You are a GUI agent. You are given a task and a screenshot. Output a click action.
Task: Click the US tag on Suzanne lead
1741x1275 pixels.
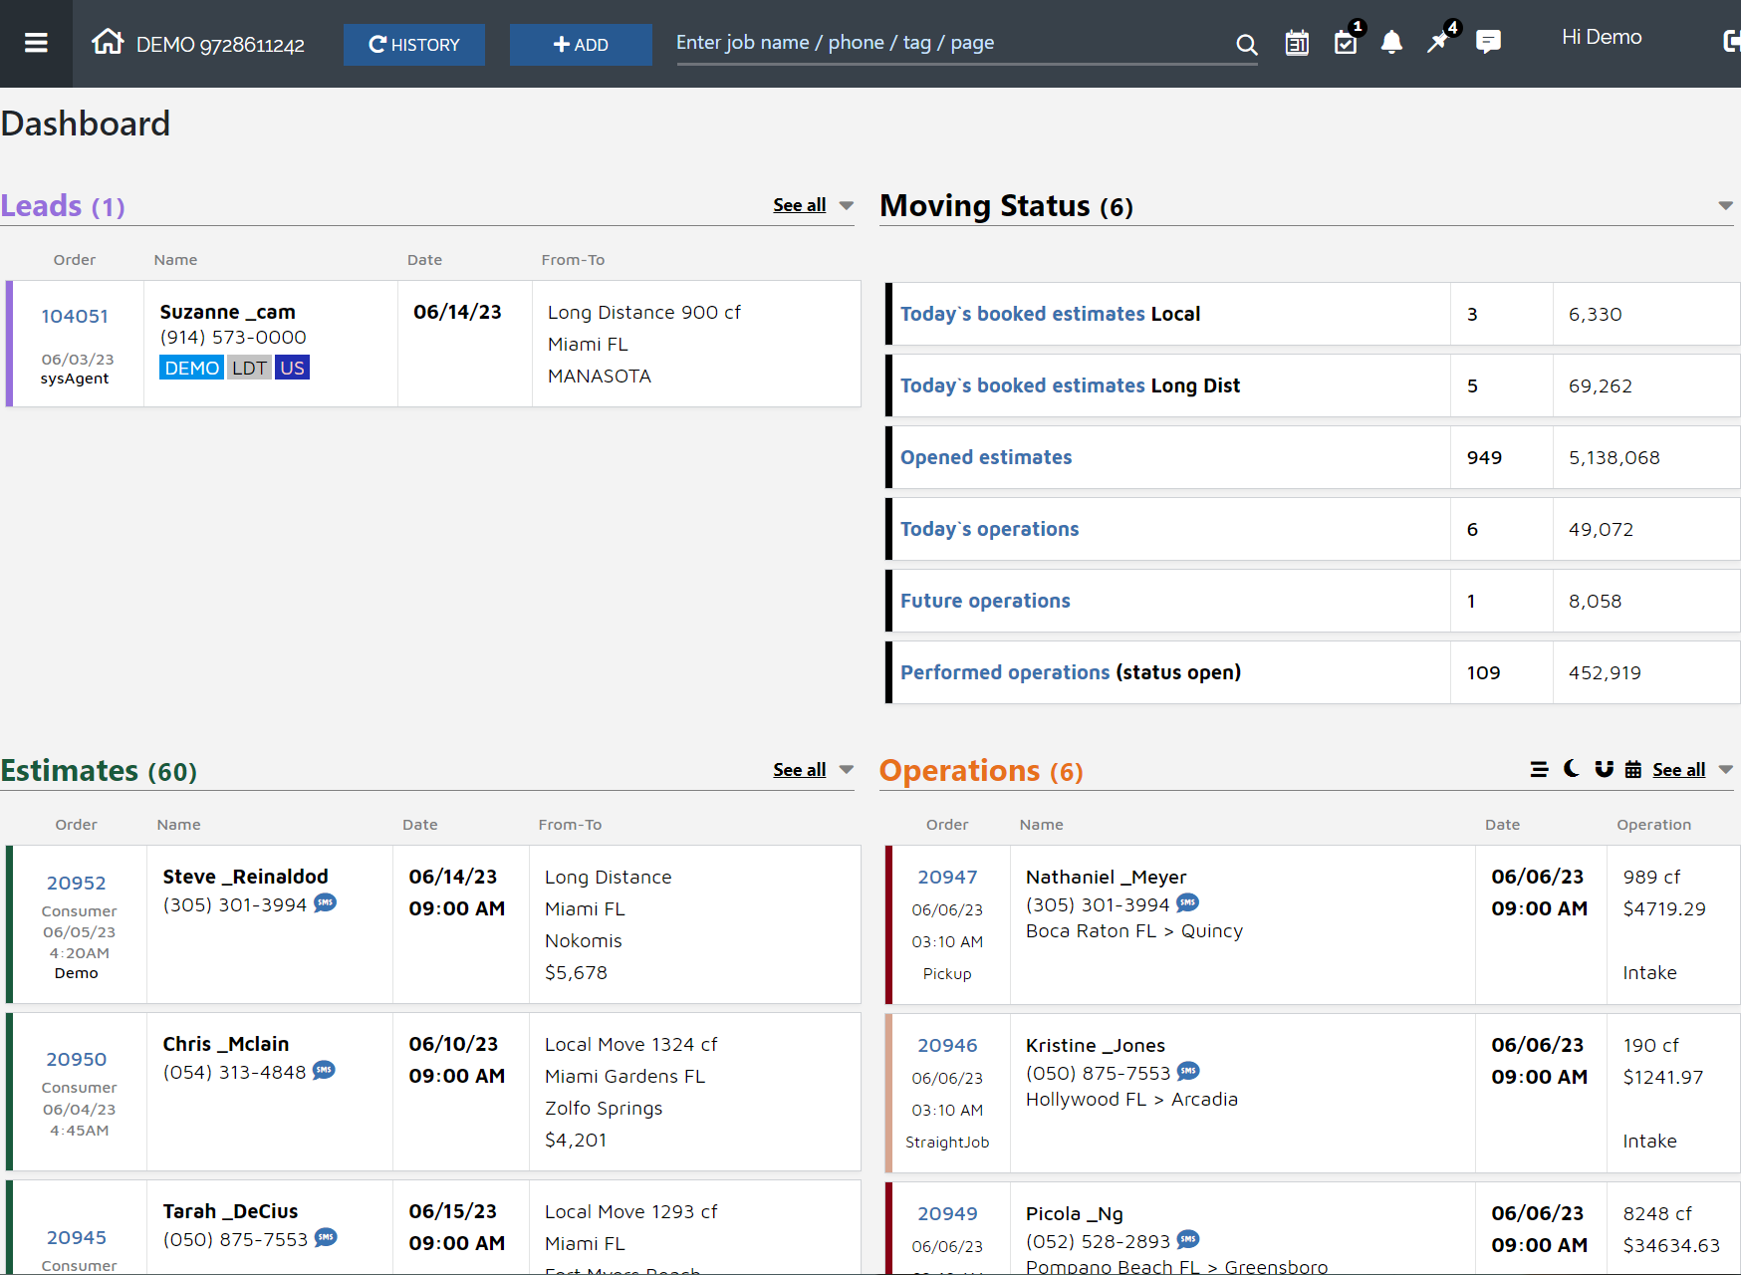[x=292, y=368]
